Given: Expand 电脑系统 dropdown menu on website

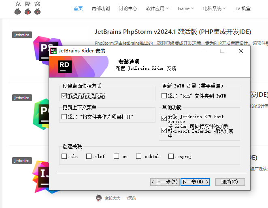Looking at the screenshot, I should (x=214, y=8).
